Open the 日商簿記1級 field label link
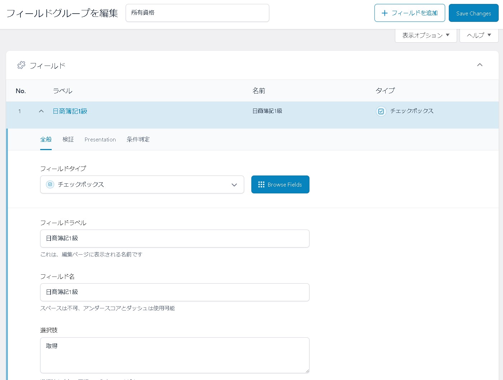Viewport: 503px width, 380px height. coord(70,111)
